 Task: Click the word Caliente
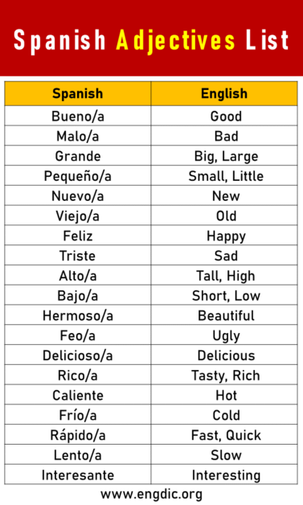[x=78, y=396]
